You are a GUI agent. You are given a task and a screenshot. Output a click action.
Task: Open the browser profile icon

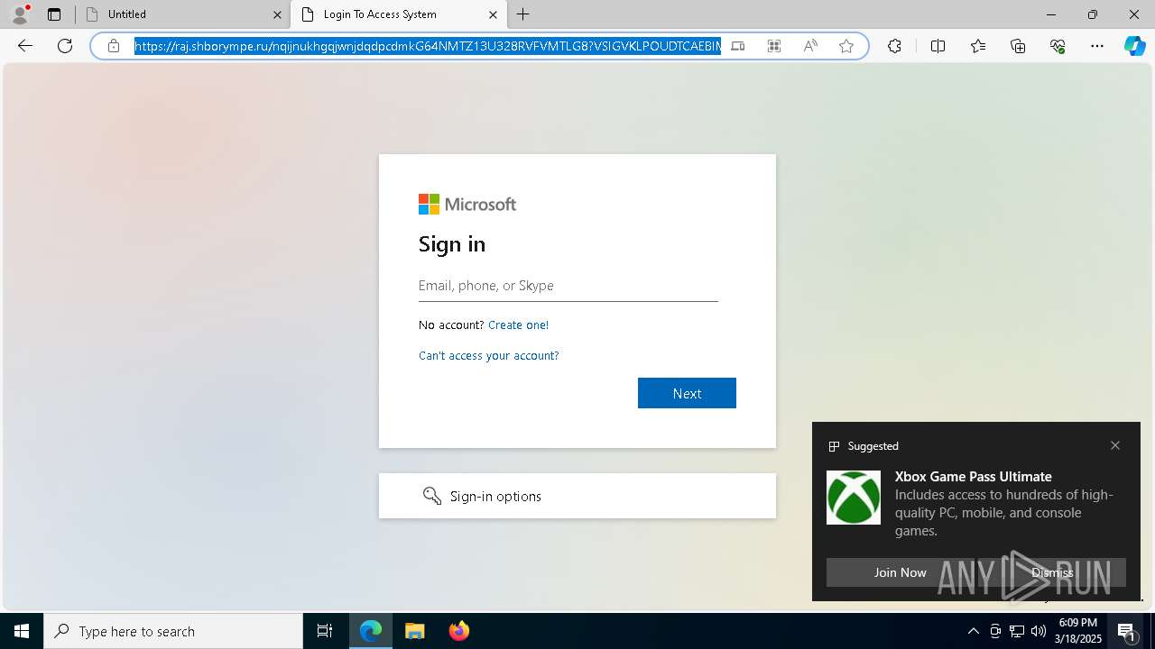[20, 14]
